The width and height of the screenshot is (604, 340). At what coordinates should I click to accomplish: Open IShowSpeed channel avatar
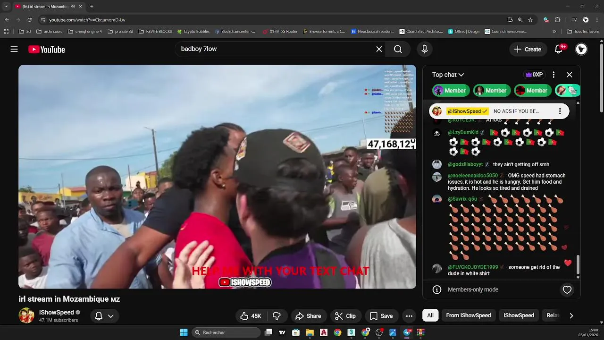click(26, 315)
